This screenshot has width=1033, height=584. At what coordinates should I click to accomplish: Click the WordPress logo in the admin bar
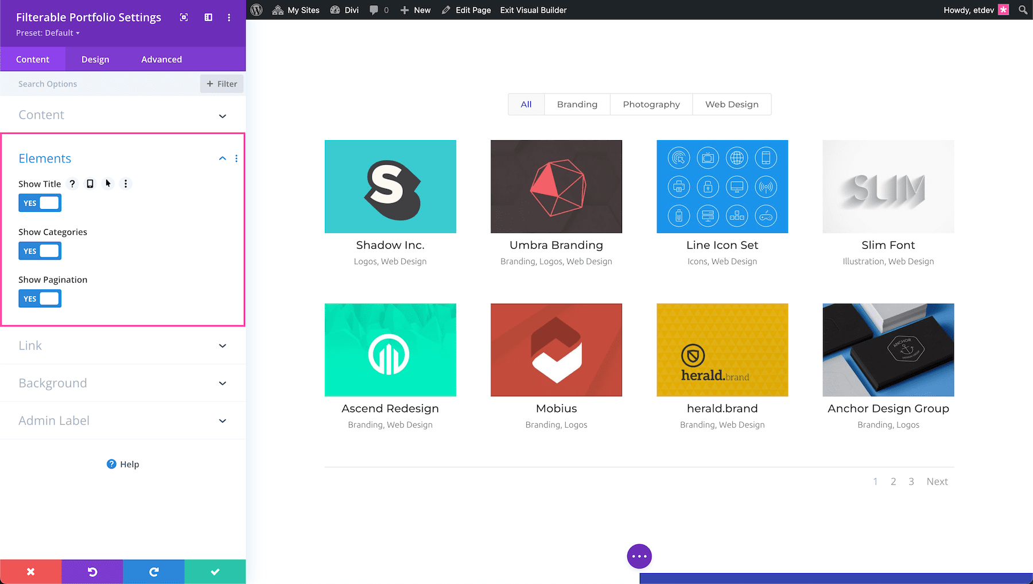[256, 10]
